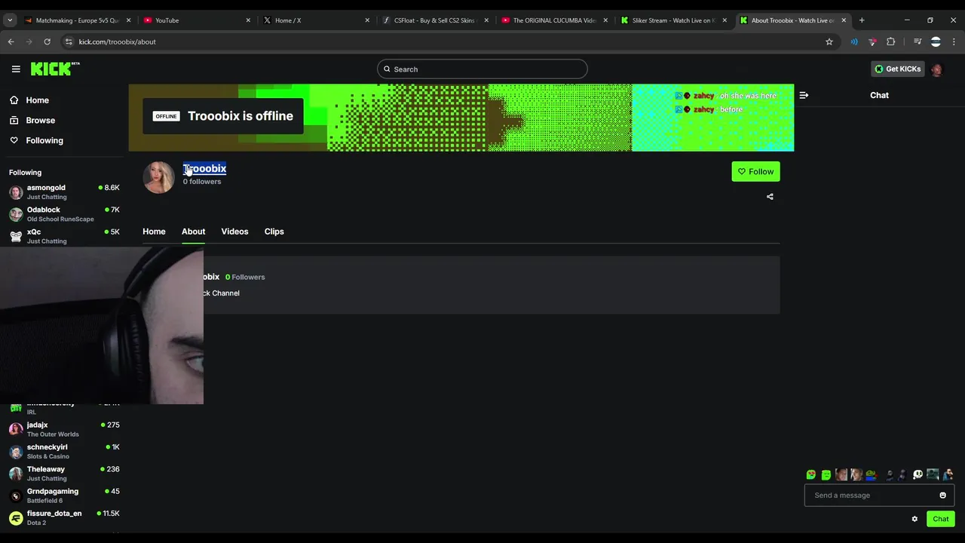This screenshot has height=543, width=965.
Task: Open the emoji picker in chat
Action: coord(942,495)
